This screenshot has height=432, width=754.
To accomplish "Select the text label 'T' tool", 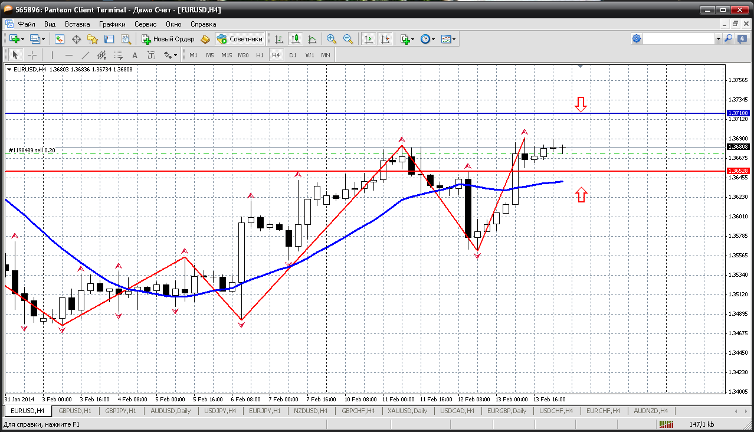I will coord(151,55).
